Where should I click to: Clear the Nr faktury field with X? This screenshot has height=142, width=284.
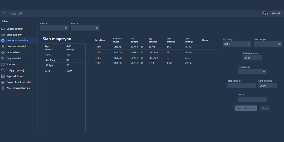[x=248, y=44]
